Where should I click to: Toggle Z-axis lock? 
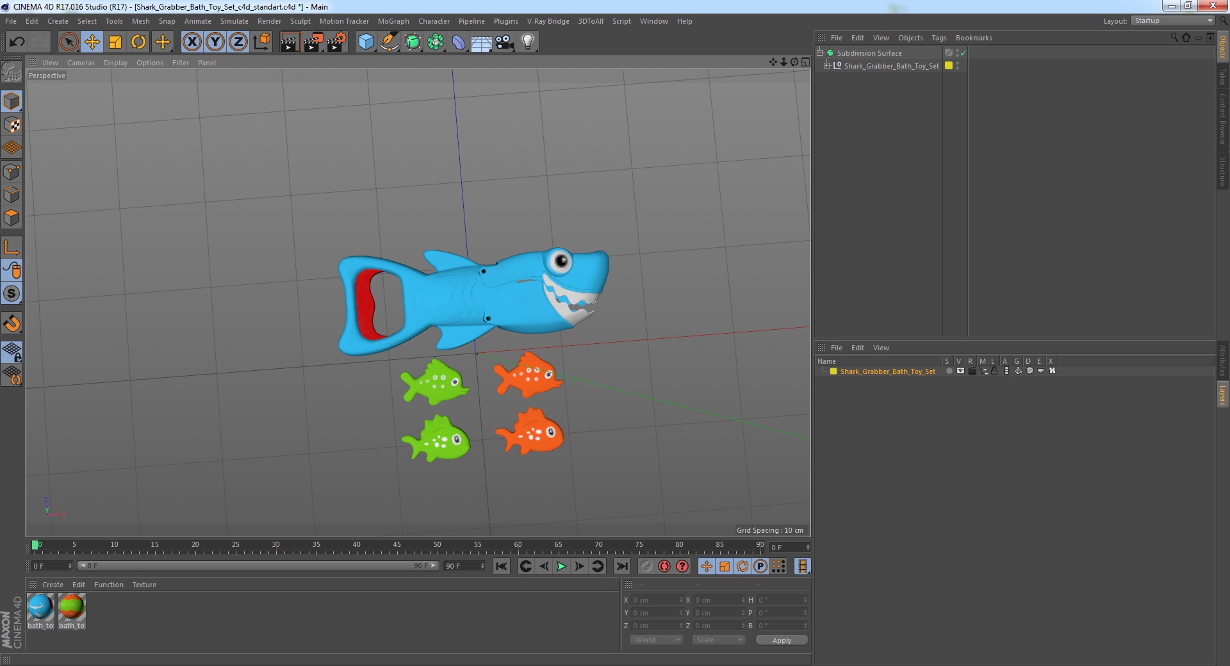click(238, 42)
